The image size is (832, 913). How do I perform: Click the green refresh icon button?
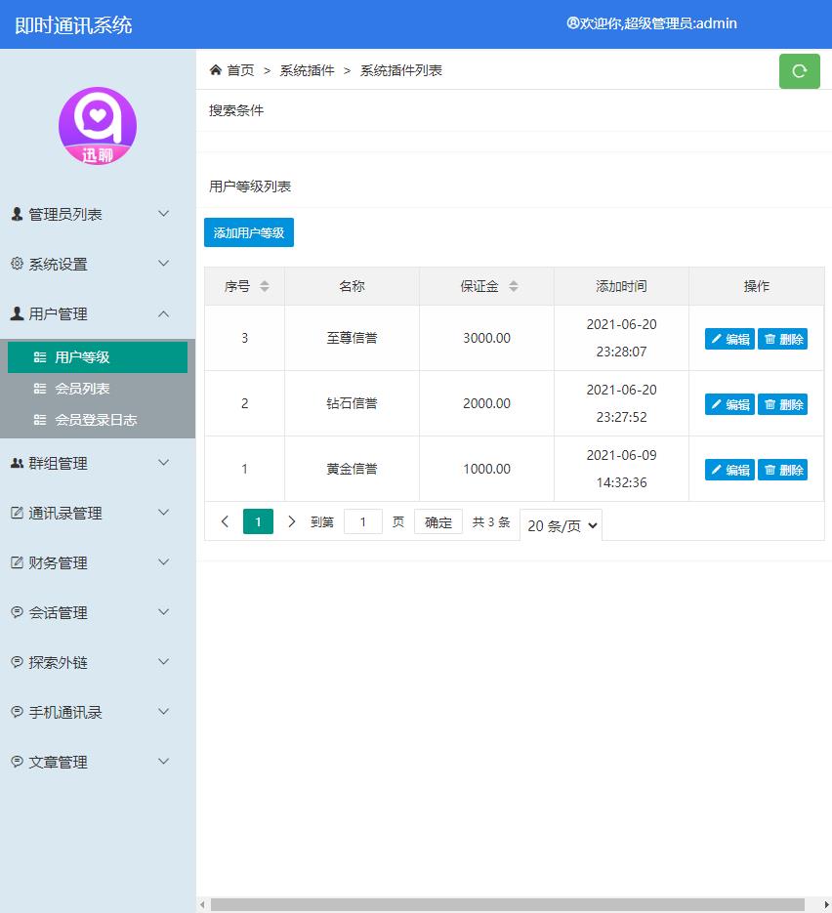(x=799, y=71)
